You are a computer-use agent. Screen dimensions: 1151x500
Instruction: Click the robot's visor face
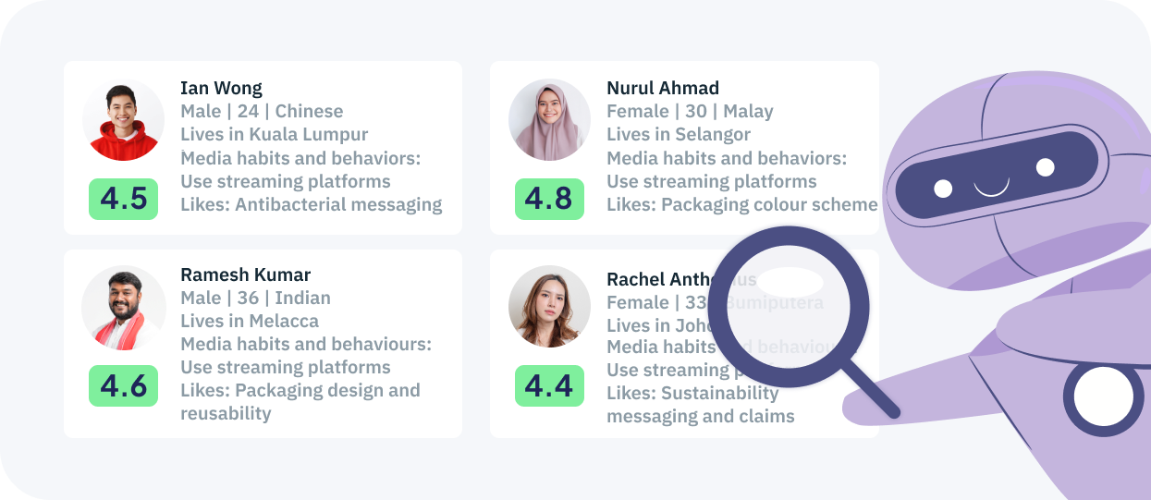point(992,176)
